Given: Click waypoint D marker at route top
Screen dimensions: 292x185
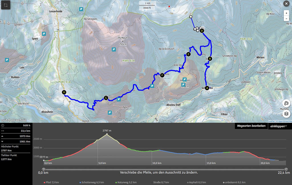Looking at the screenshot, I should [202, 31].
